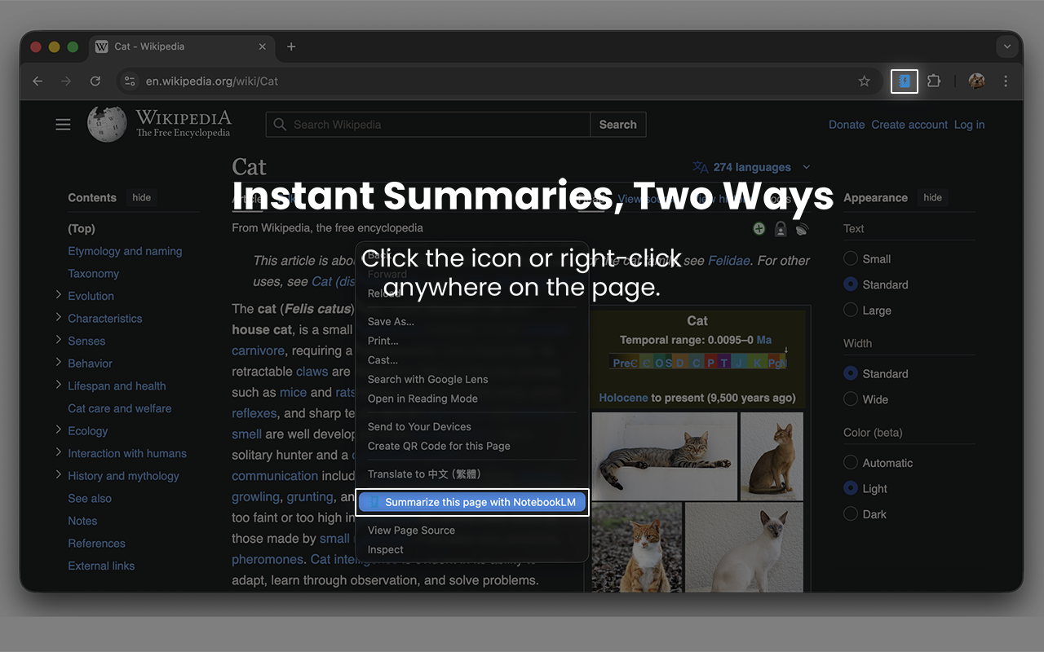Click the Create account link
The height and width of the screenshot is (652, 1044).
[909, 125]
